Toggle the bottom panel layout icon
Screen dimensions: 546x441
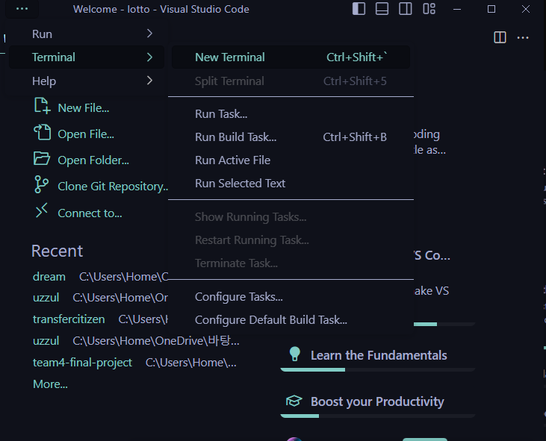[382, 9]
